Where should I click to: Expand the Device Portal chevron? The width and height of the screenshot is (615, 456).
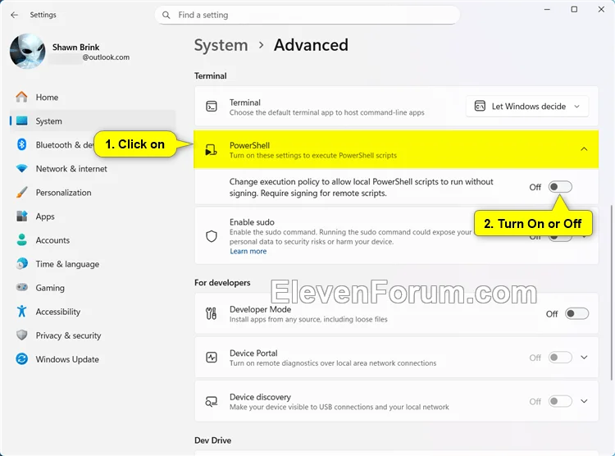[584, 358]
